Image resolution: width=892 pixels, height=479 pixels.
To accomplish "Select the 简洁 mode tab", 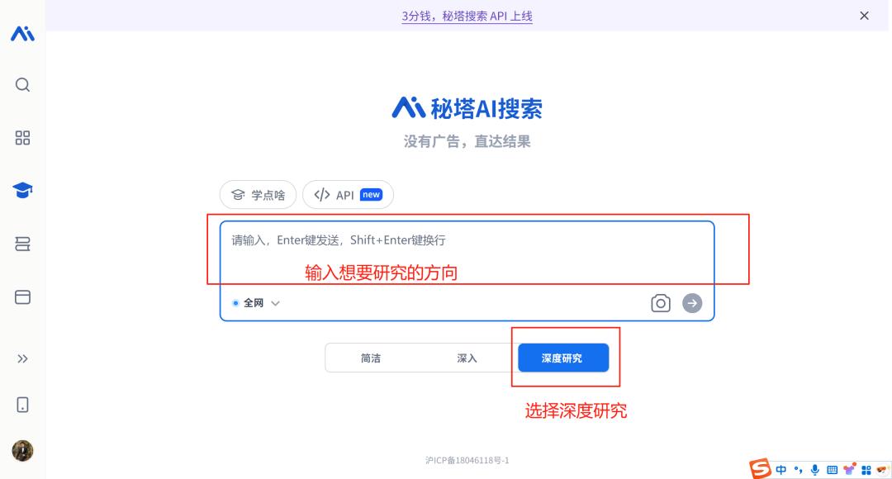I will pyautogui.click(x=371, y=358).
